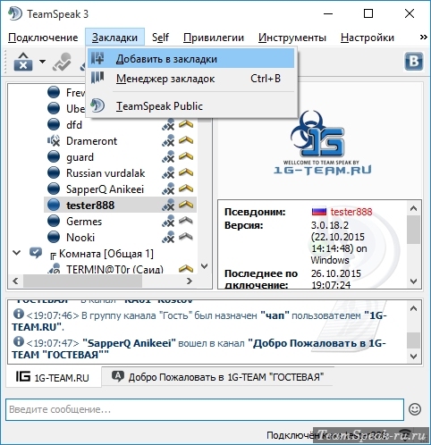
Task: Open the emoticon smiley picker
Action: 415,409
